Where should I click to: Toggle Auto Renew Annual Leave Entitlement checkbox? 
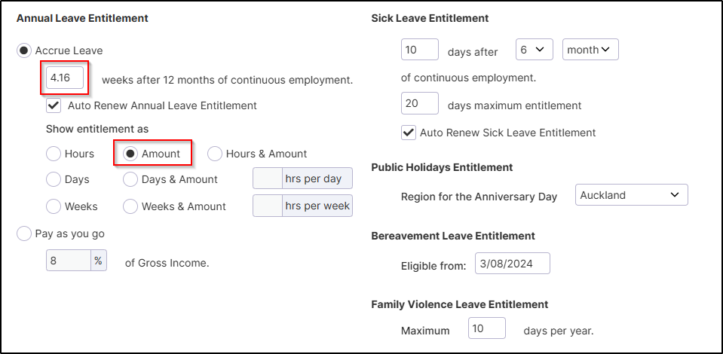(54, 105)
